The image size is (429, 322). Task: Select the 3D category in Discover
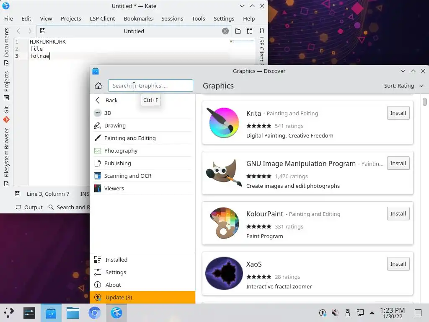[142, 113]
